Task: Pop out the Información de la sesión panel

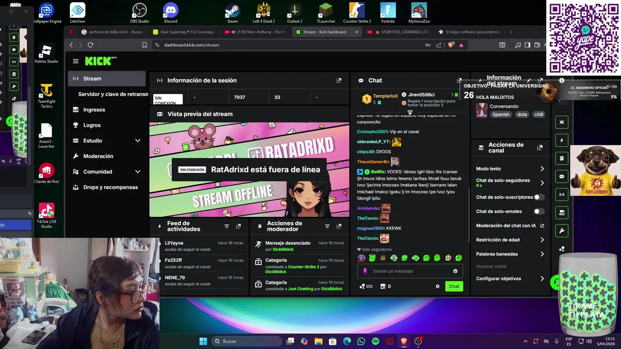Action: tap(339, 80)
